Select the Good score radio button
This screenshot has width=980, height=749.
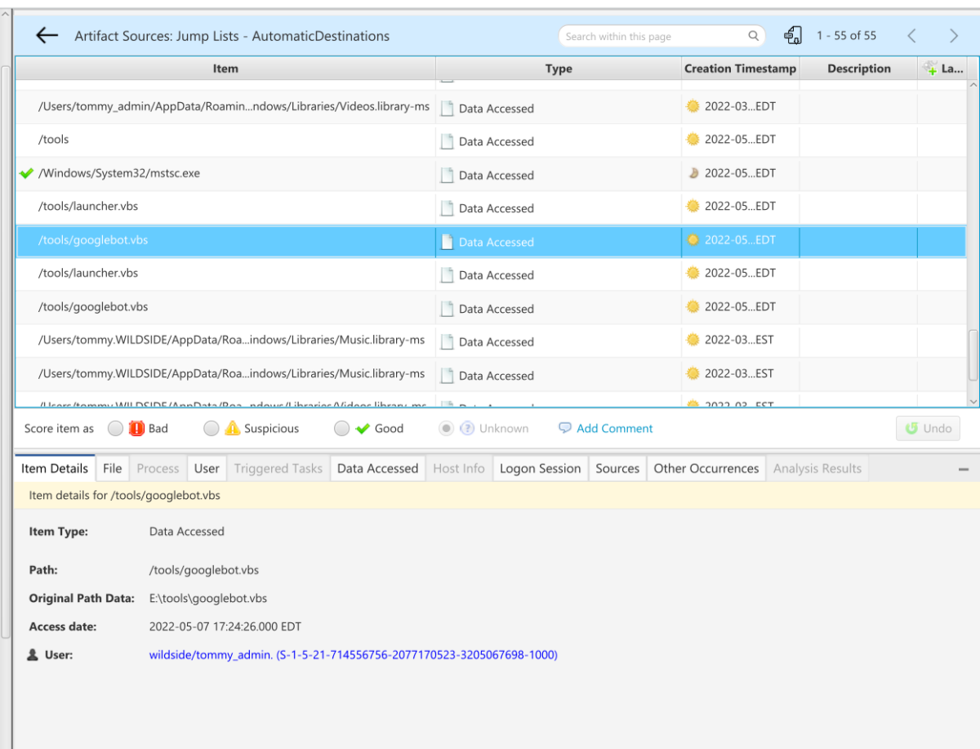pyautogui.click(x=342, y=428)
